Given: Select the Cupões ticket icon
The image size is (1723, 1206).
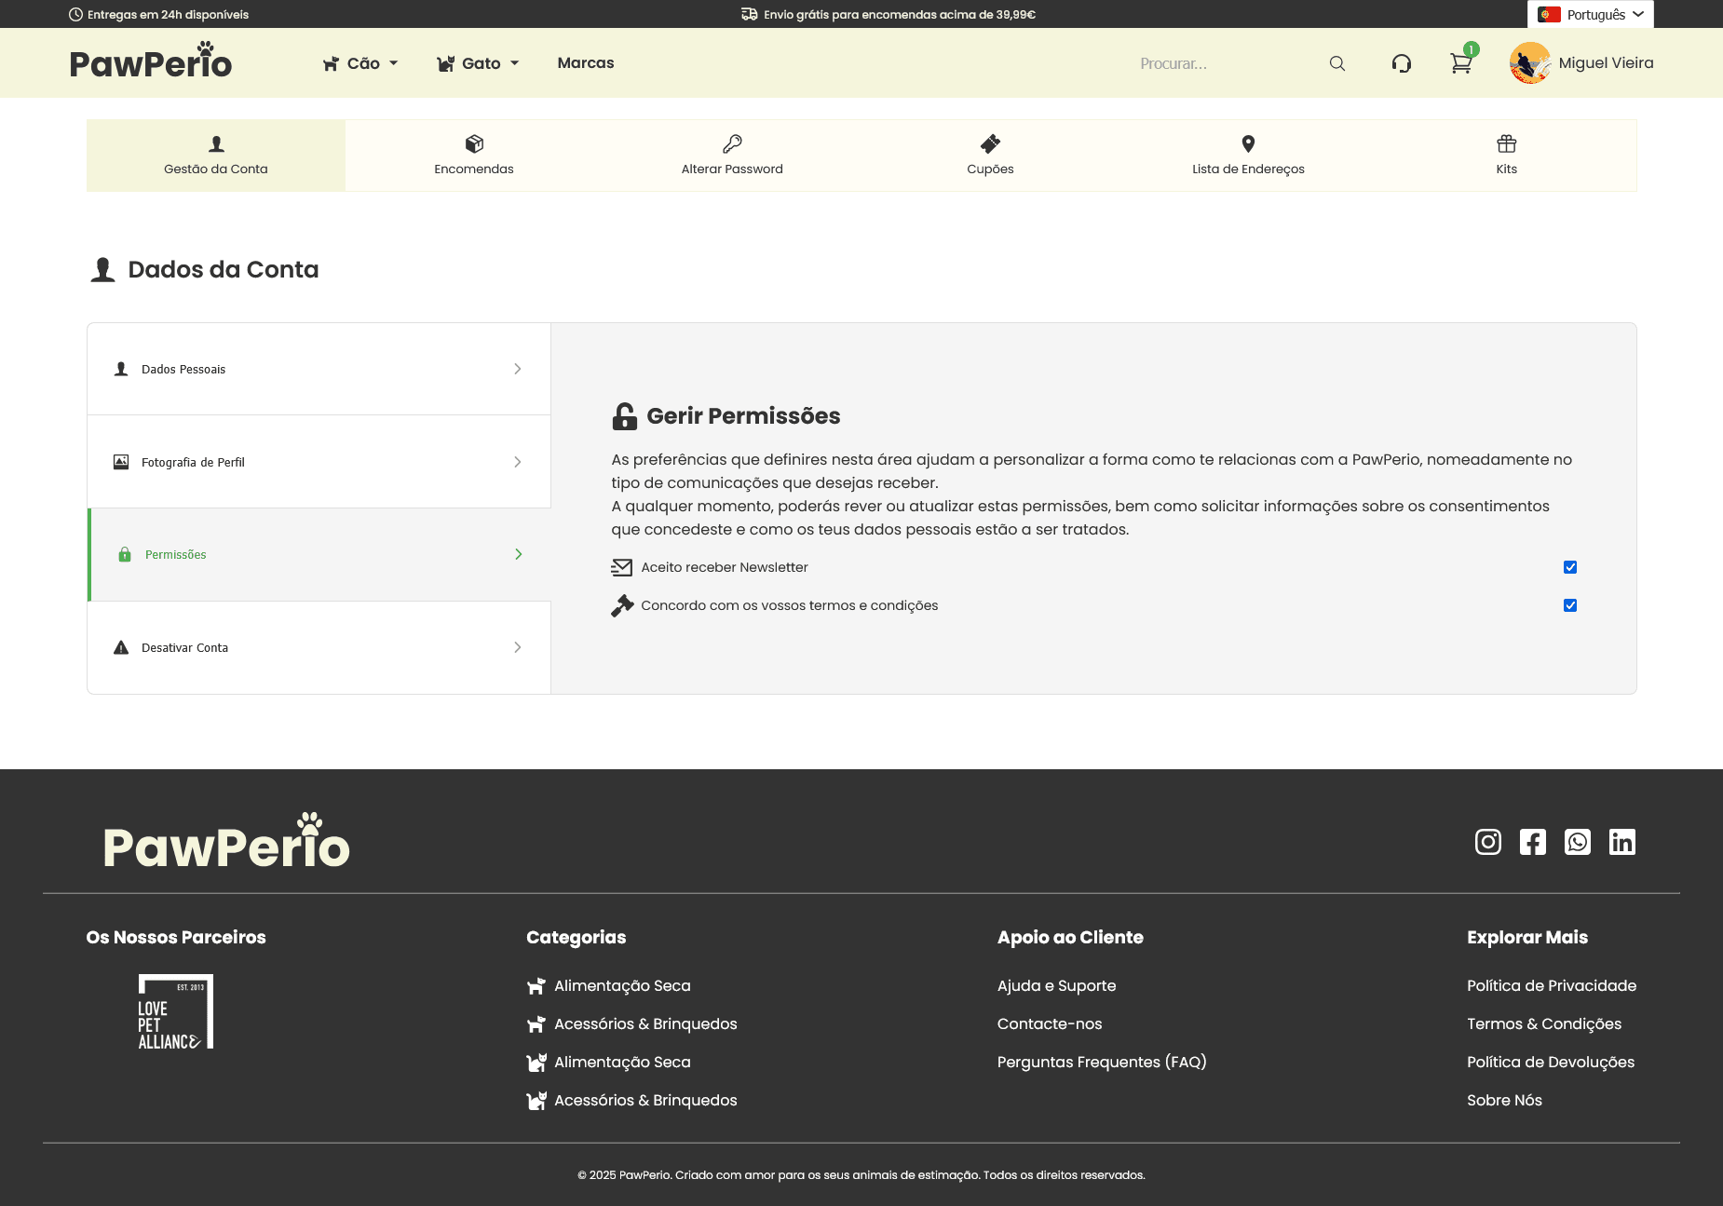Looking at the screenshot, I should (989, 143).
